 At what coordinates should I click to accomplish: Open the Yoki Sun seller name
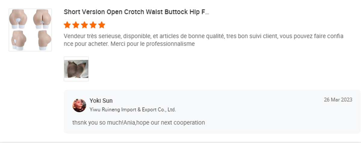(x=101, y=101)
